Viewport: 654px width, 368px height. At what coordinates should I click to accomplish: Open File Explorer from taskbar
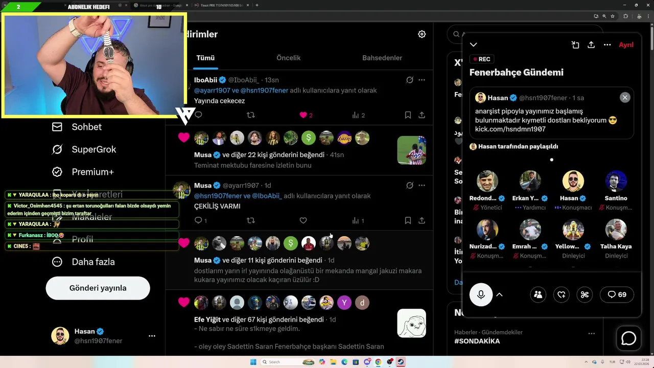click(334, 362)
